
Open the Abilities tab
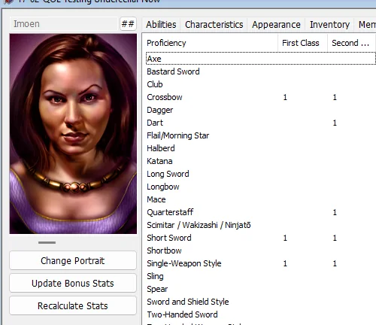(x=161, y=25)
